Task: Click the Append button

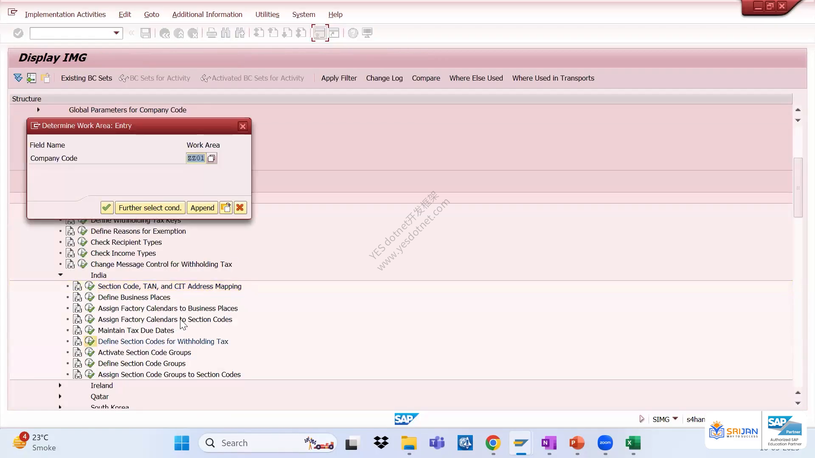Action: [x=202, y=208]
